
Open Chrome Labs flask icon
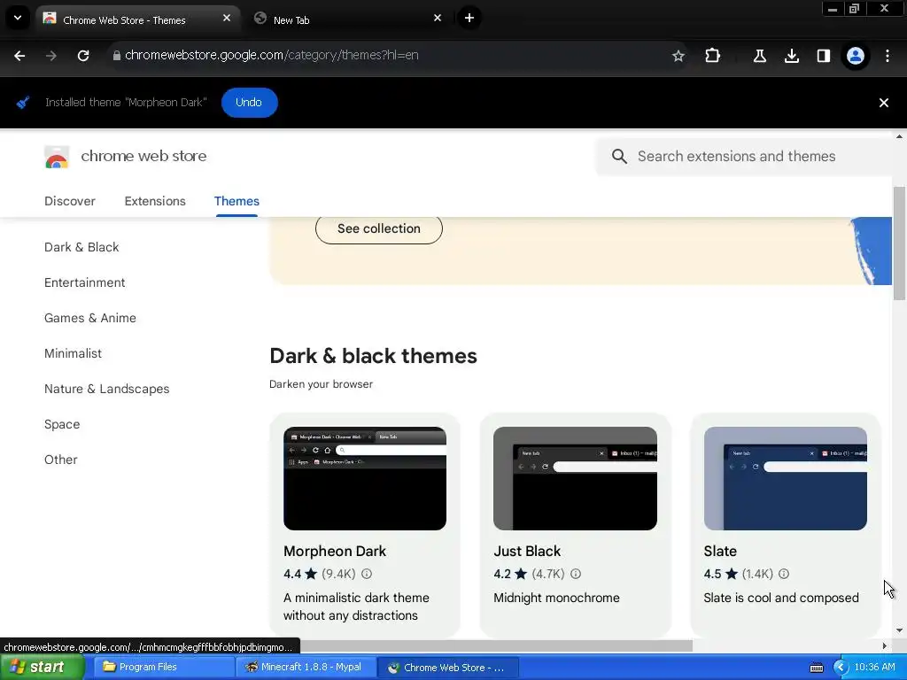(759, 56)
